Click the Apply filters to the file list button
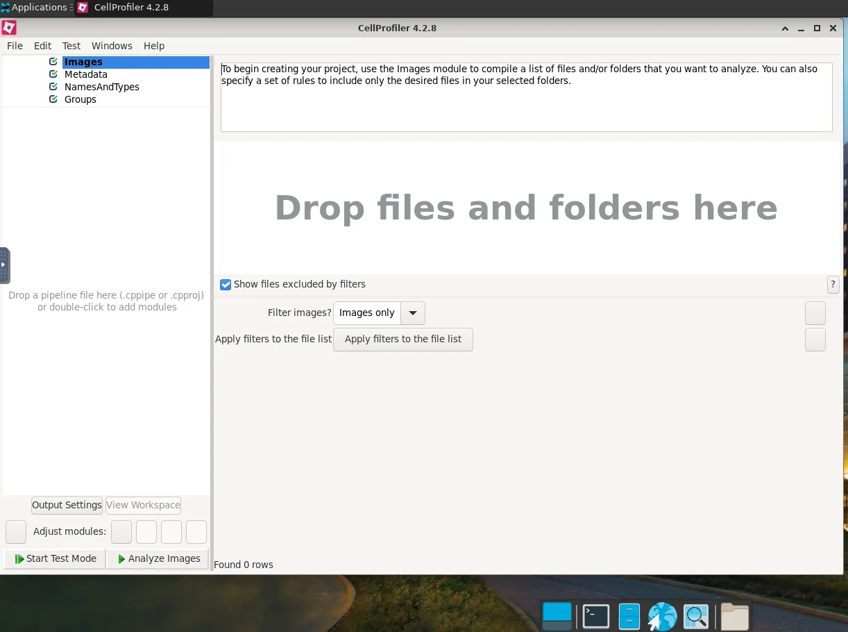848x632 pixels. 403,340
